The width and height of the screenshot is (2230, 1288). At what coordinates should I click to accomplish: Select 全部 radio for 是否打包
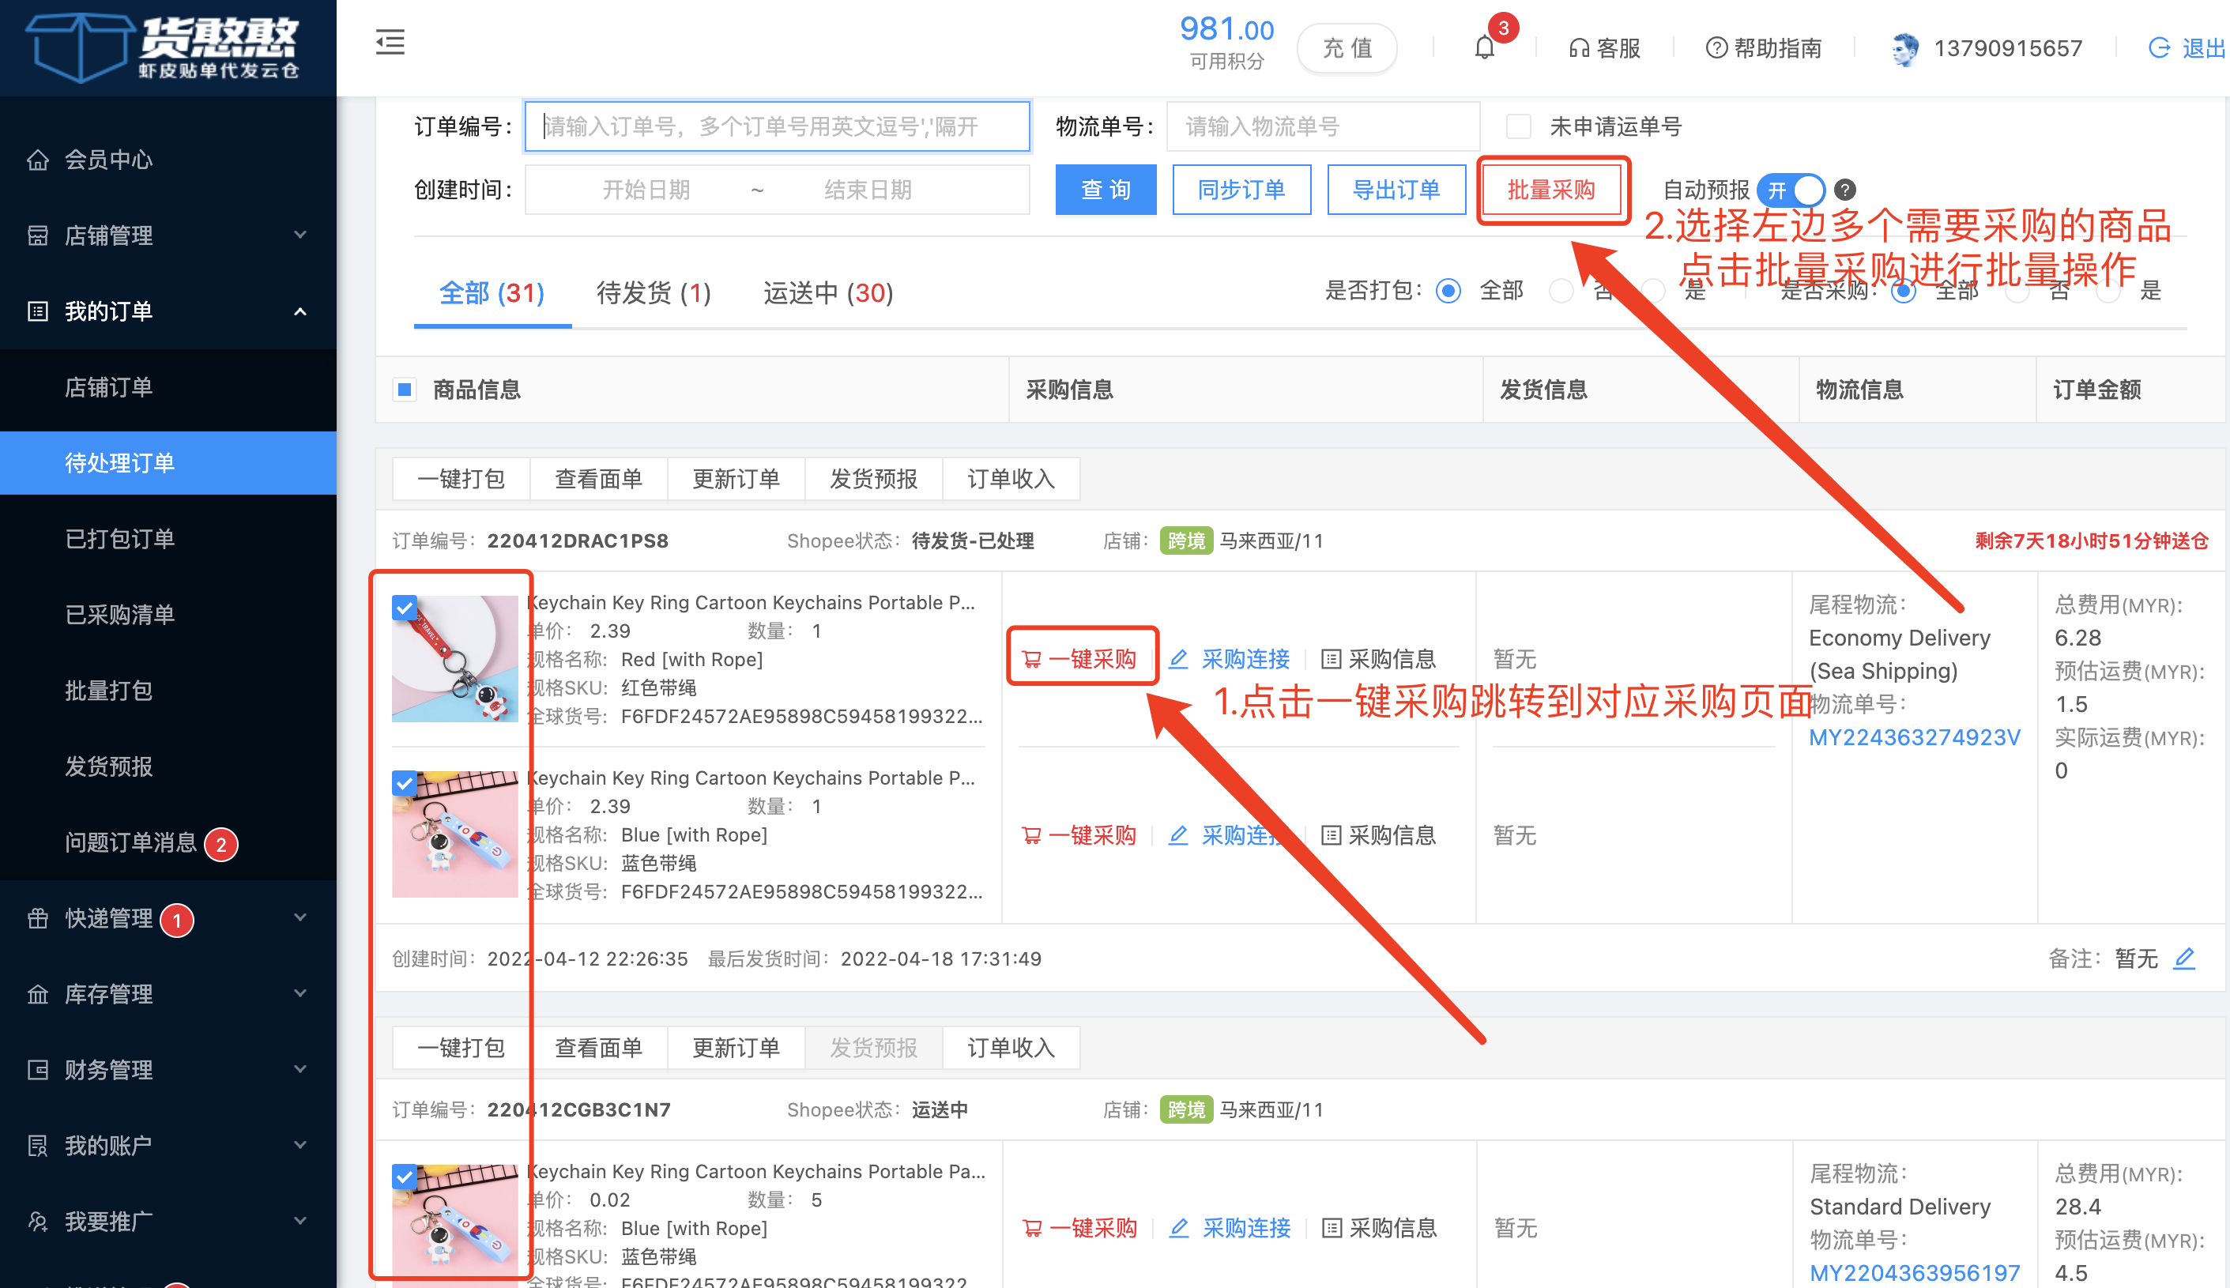[x=1448, y=290]
